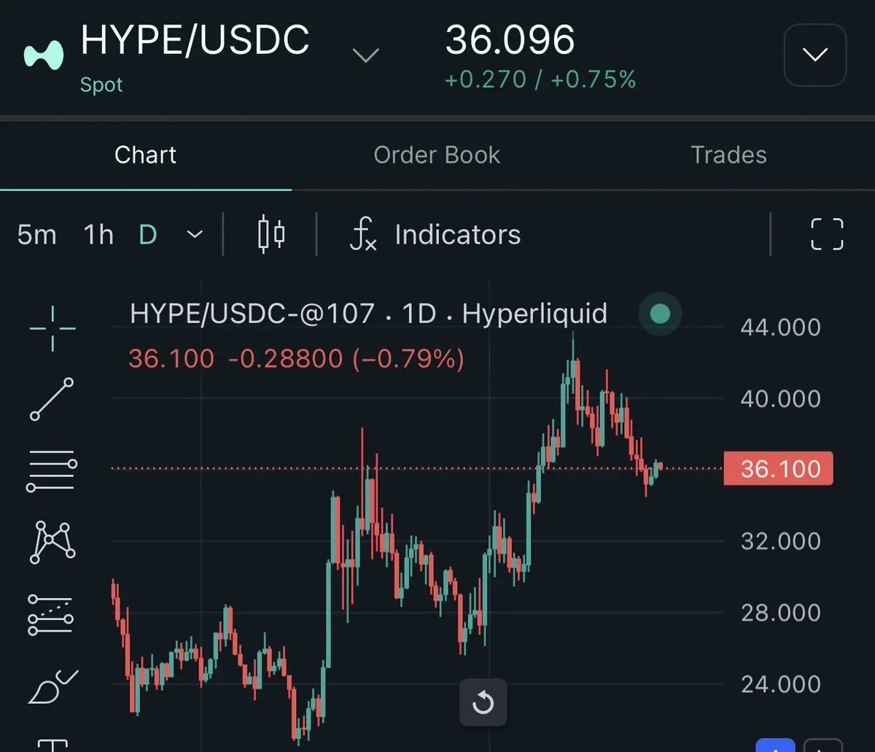This screenshot has width=875, height=752.
Task: Click the Spot market label
Action: [x=101, y=85]
